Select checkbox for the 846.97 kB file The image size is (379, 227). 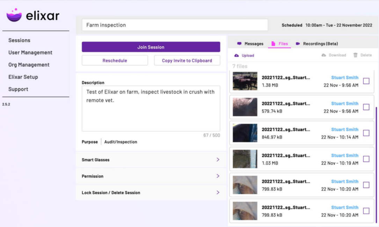(x=366, y=133)
